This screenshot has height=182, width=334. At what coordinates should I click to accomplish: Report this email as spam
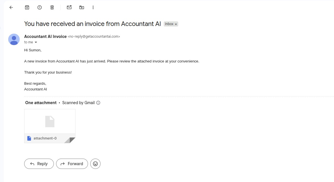coord(40,7)
